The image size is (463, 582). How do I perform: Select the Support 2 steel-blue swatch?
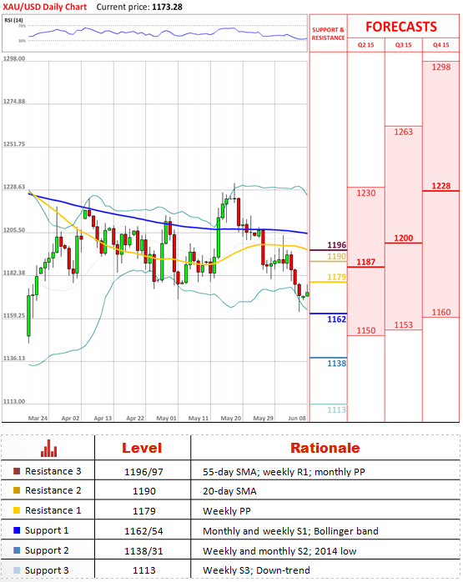click(x=17, y=550)
